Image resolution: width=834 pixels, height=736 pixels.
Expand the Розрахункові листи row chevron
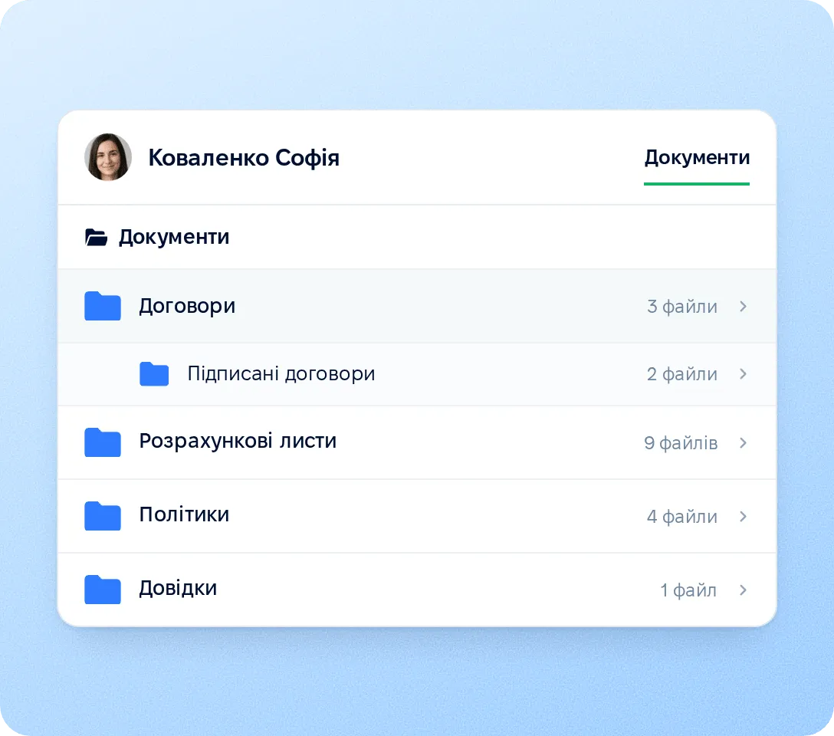pos(743,442)
